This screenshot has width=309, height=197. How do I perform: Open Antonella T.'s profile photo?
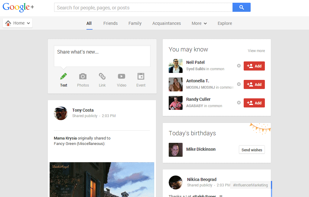pyautogui.click(x=176, y=84)
